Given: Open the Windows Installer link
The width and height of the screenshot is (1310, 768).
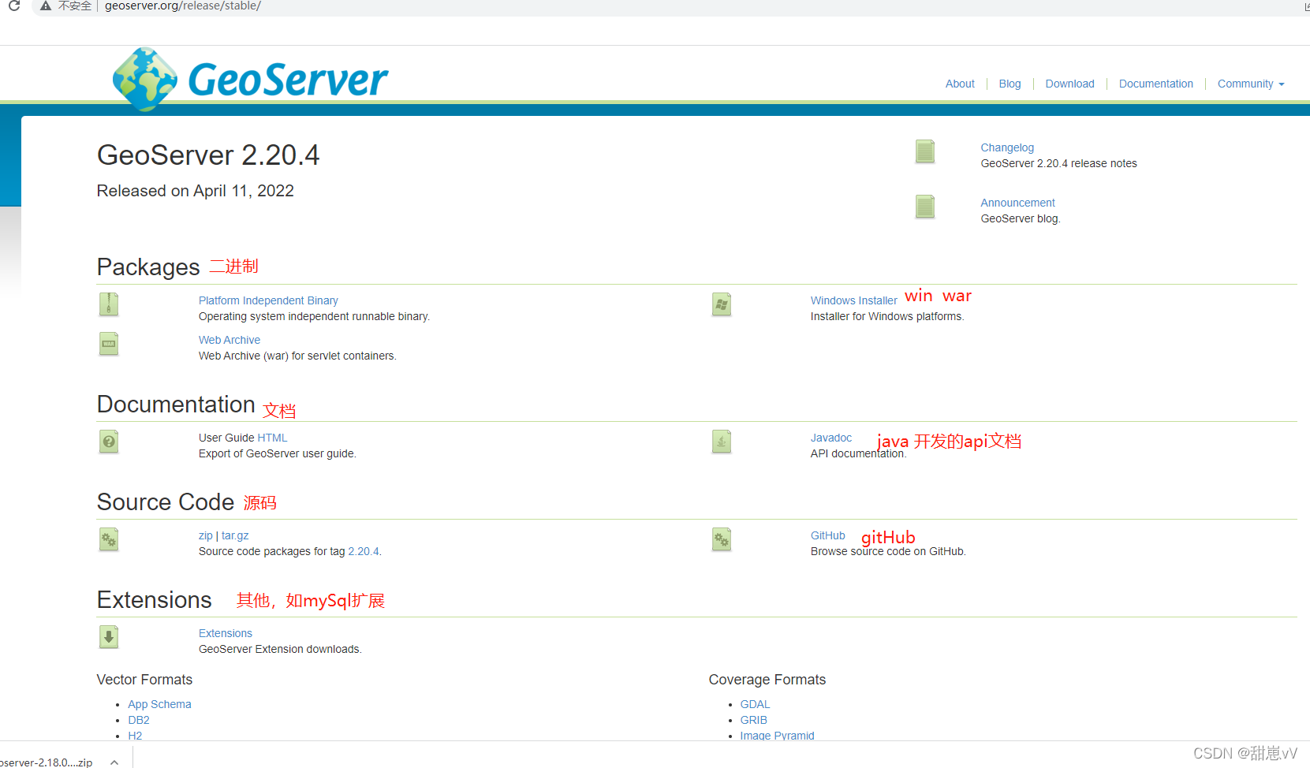Looking at the screenshot, I should (853, 300).
